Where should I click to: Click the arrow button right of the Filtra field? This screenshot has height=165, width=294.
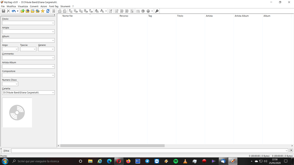point(291,151)
